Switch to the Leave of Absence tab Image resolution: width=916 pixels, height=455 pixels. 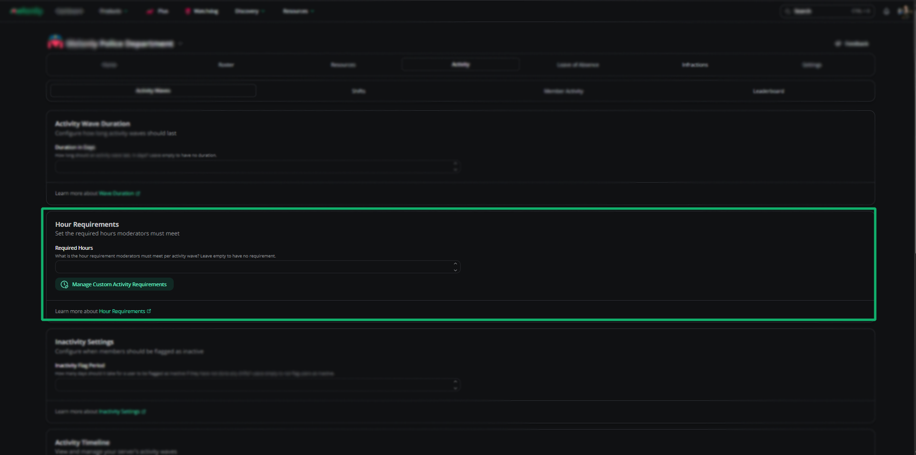click(578, 65)
